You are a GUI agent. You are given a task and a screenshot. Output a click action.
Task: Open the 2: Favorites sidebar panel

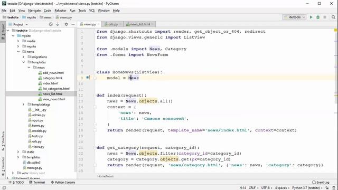click(x=3, y=166)
